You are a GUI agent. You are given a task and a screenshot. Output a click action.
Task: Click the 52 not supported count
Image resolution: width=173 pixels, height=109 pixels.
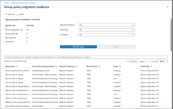[27, 38]
